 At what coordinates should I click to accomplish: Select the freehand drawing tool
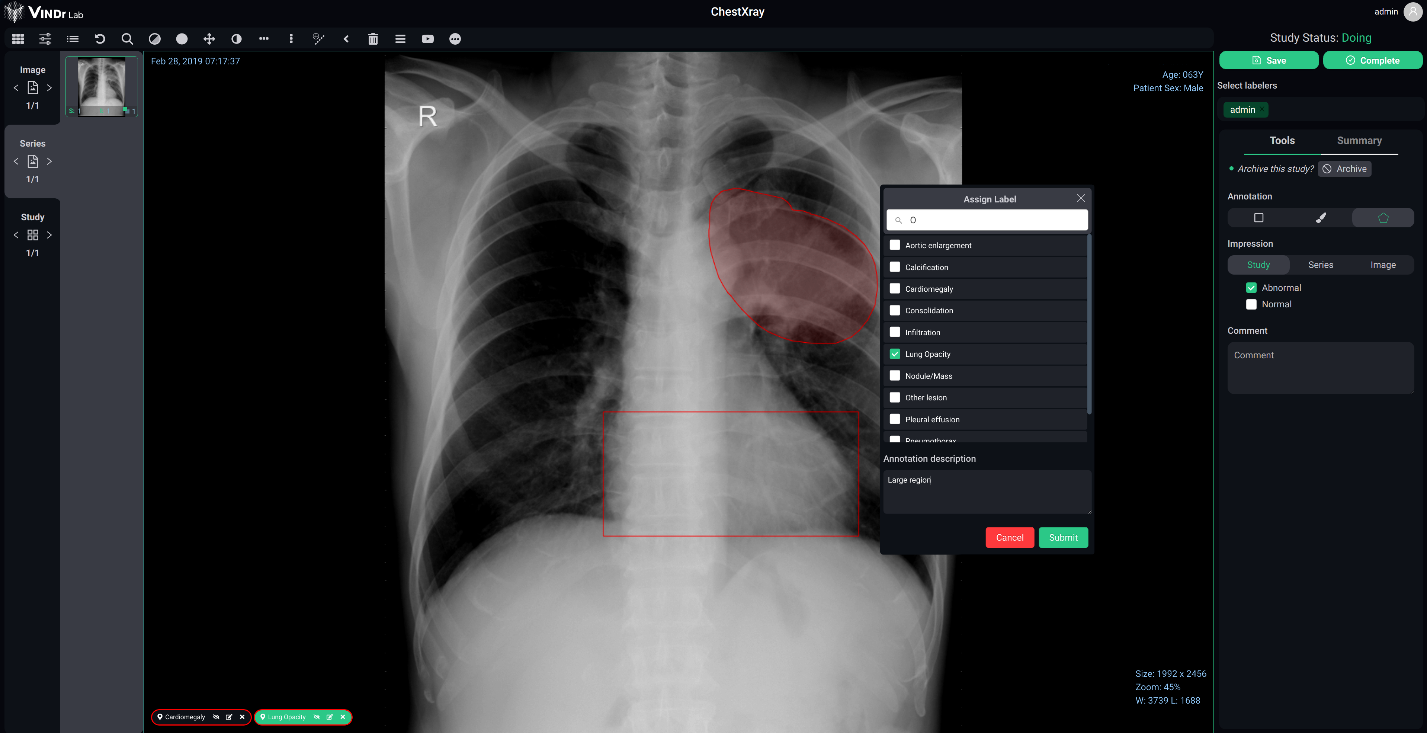pyautogui.click(x=1321, y=217)
